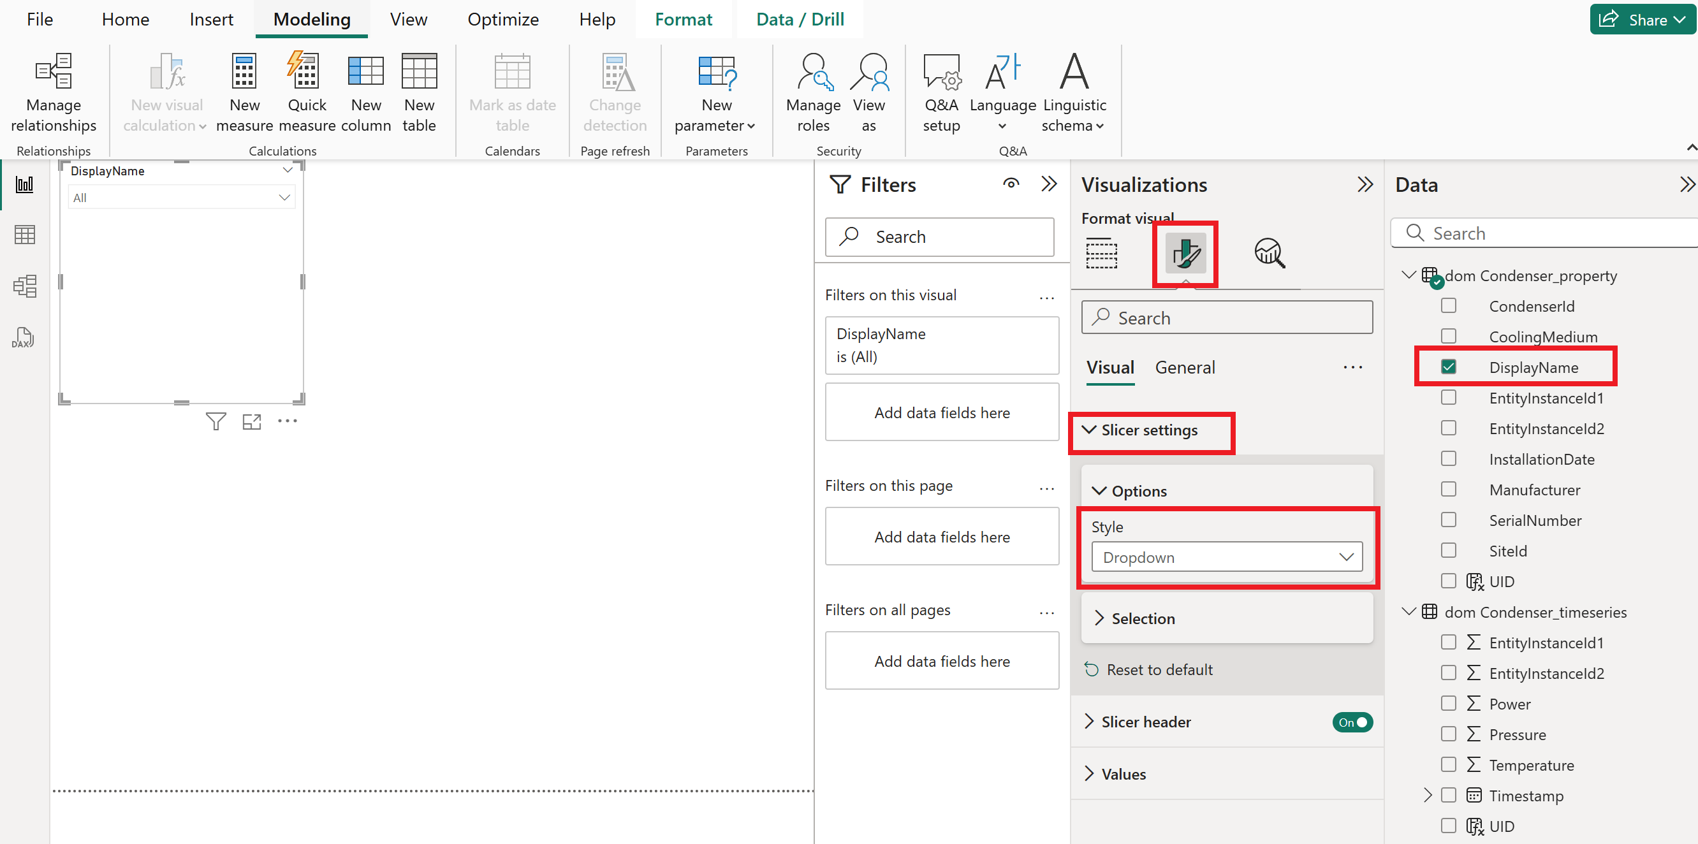
Task: Click the Filters pane search field
Action: 939,236
